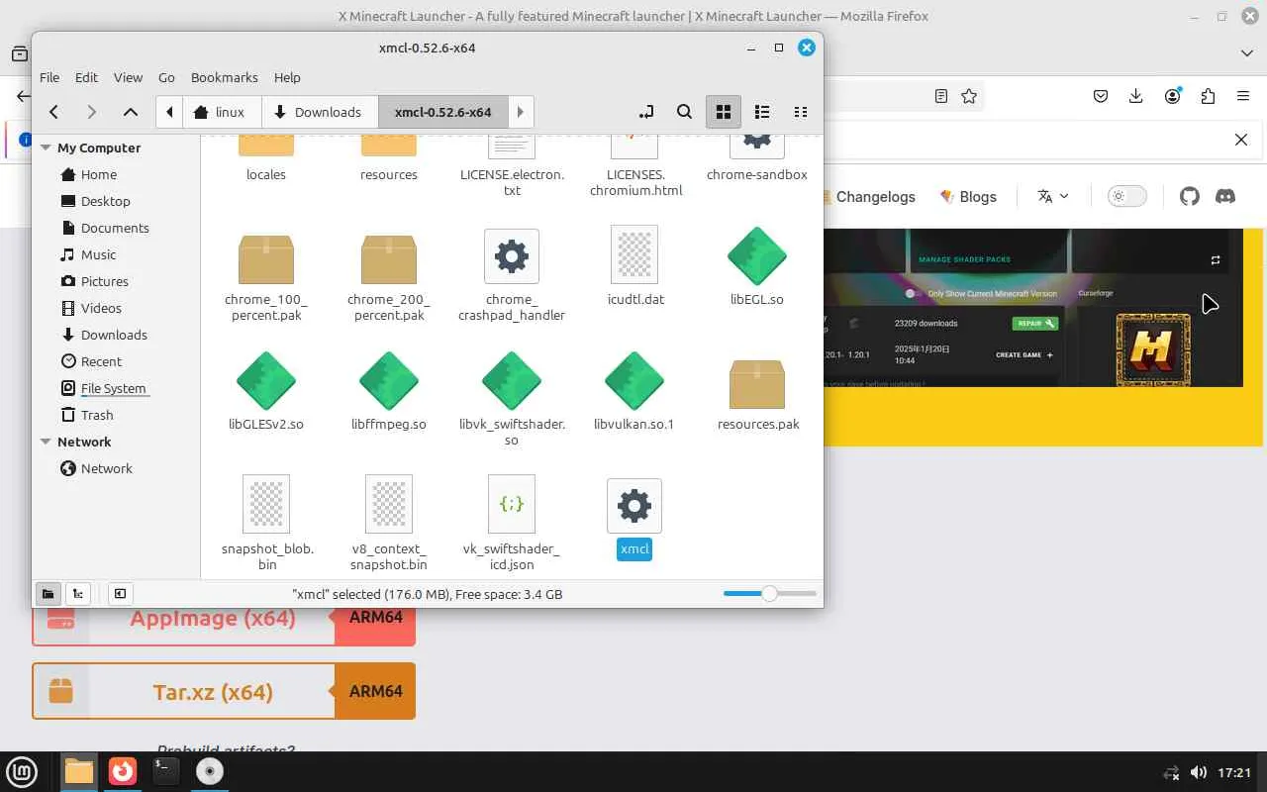The image size is (1267, 792).
Task: Adjust the file manager zoom slider
Action: [769, 594]
